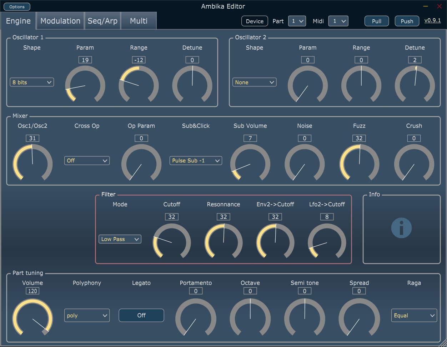Toggle the Legato Off button
The image size is (447, 347).
141,315
